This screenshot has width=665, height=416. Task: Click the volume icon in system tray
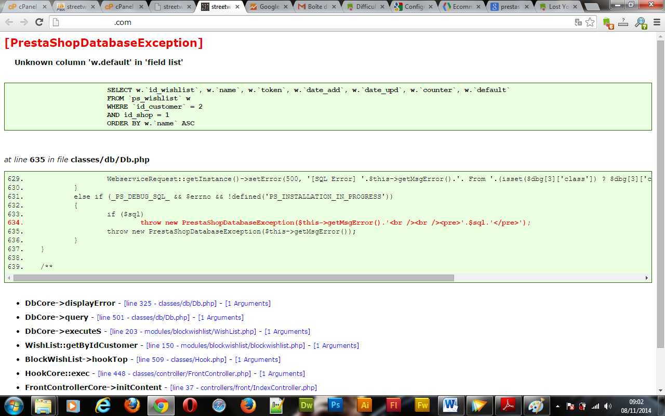[608, 406]
